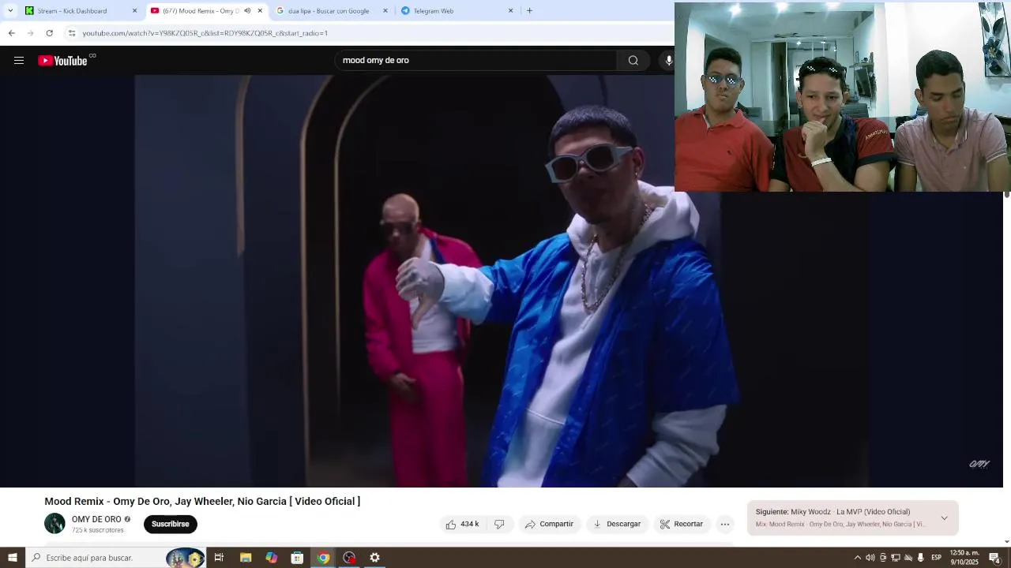
Task: Open the Settings gear on the taskbar
Action: 374,558
